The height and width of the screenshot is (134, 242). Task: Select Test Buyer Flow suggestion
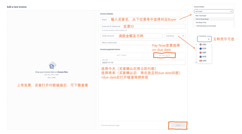(214, 23)
